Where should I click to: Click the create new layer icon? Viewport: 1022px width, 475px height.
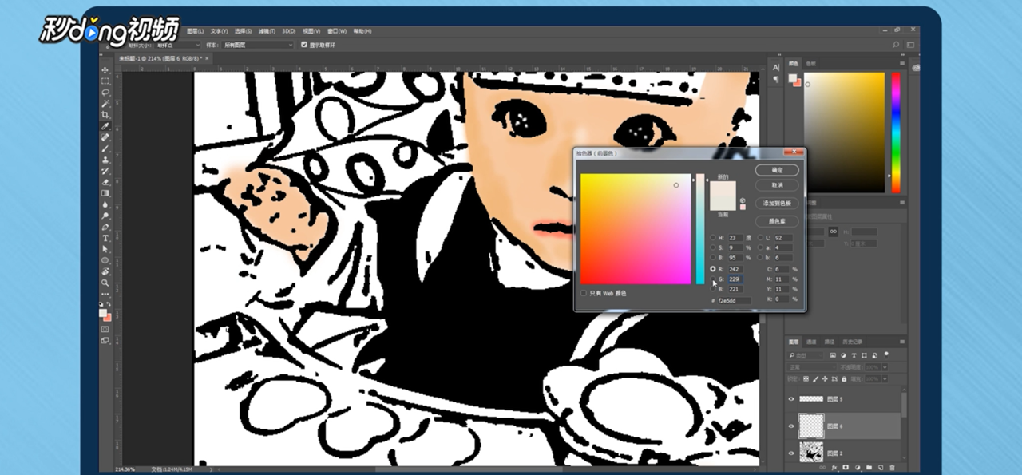pos(881,468)
